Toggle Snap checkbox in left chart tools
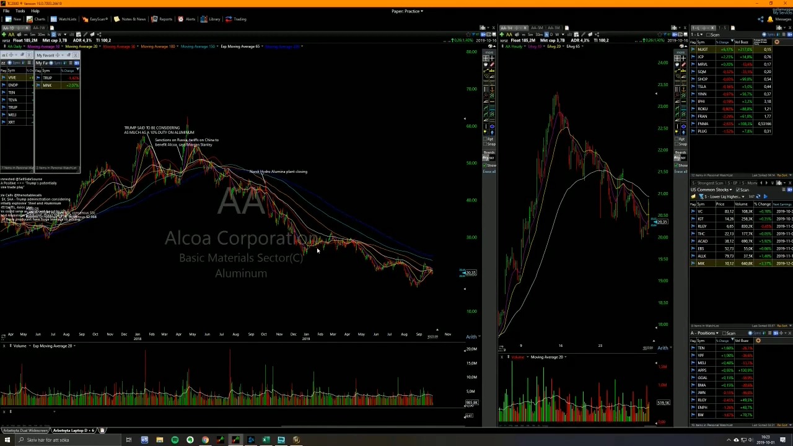Image resolution: width=793 pixels, height=446 pixels. (x=485, y=144)
